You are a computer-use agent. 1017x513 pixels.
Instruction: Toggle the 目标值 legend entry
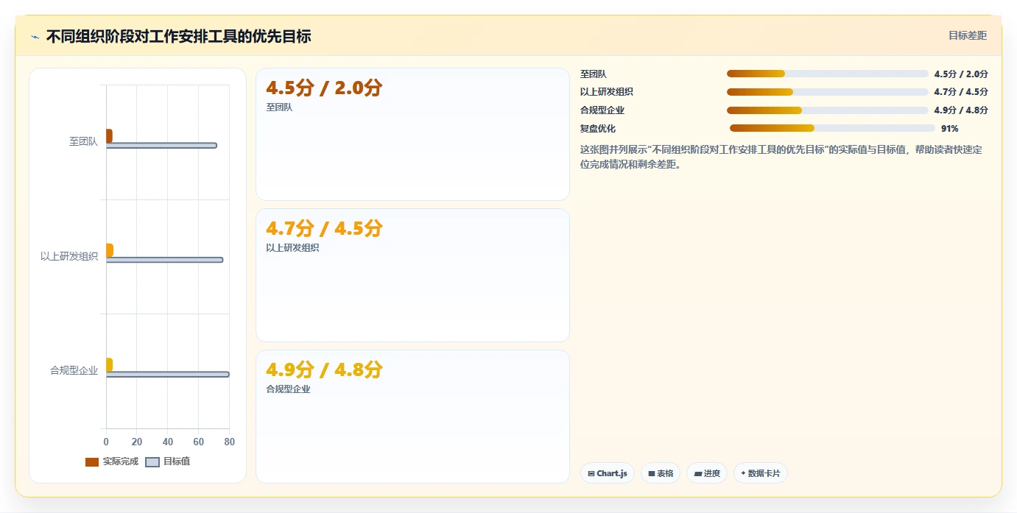(x=167, y=461)
